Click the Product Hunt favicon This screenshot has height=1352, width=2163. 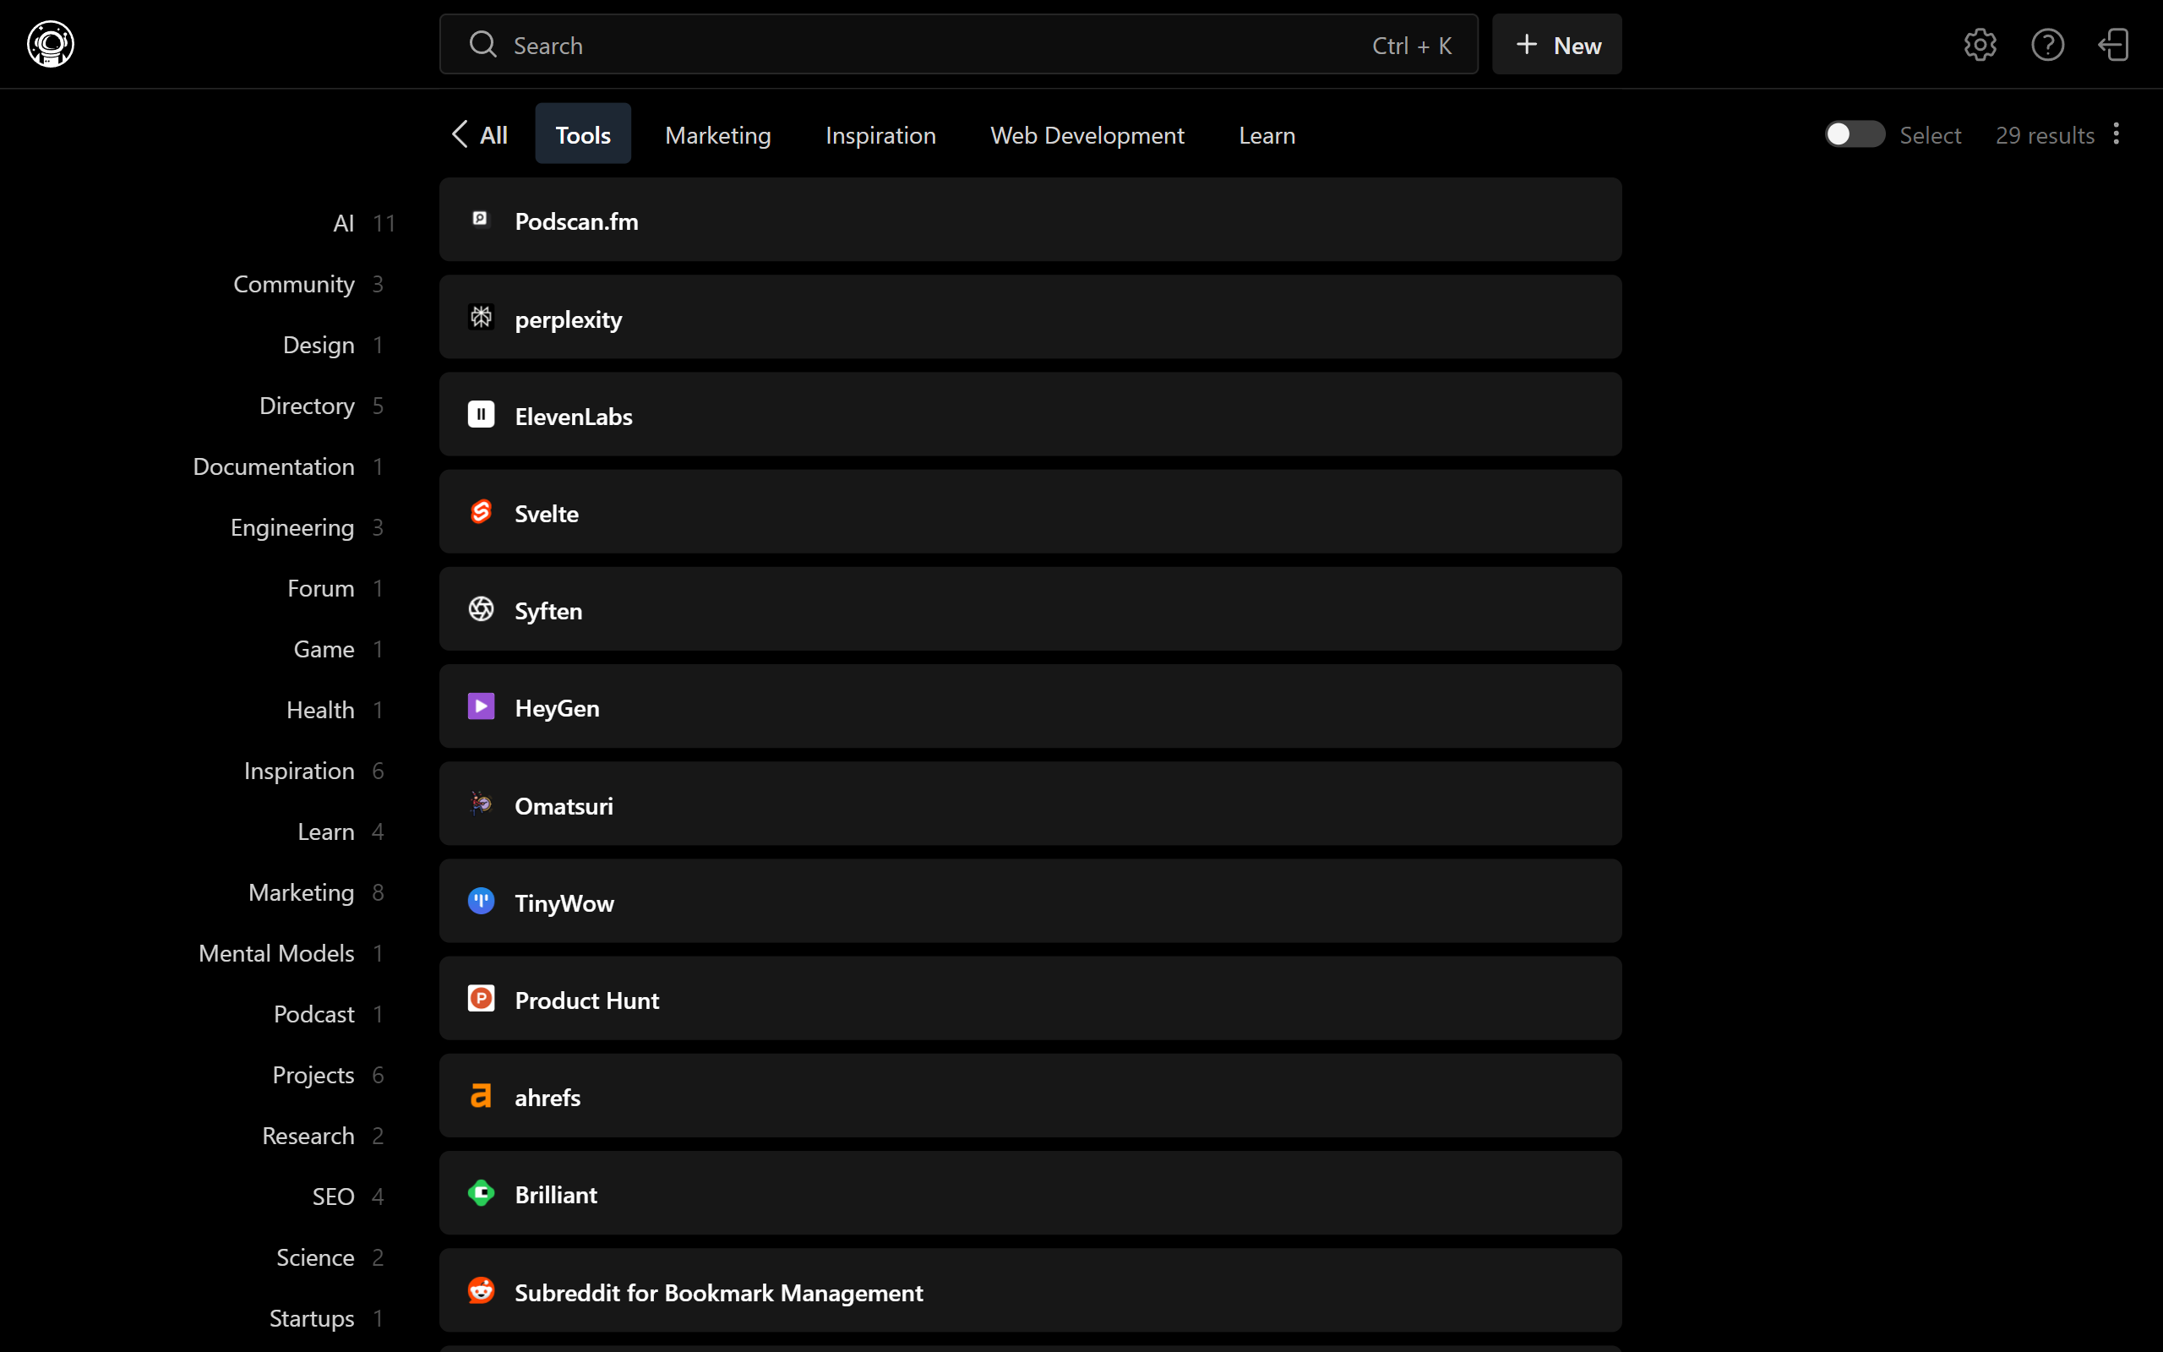click(x=481, y=999)
